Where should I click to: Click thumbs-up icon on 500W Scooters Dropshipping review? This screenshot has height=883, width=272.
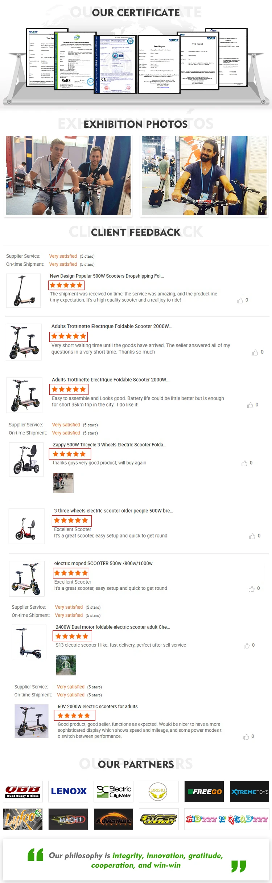pyautogui.click(x=240, y=301)
